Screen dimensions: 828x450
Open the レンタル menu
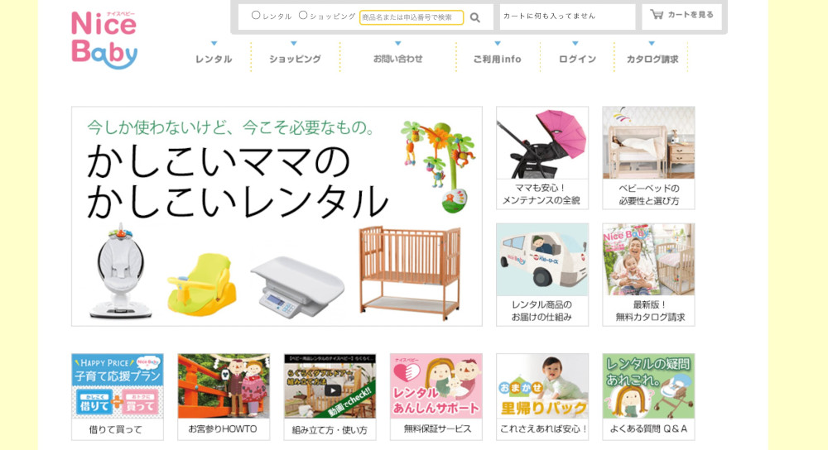(214, 59)
